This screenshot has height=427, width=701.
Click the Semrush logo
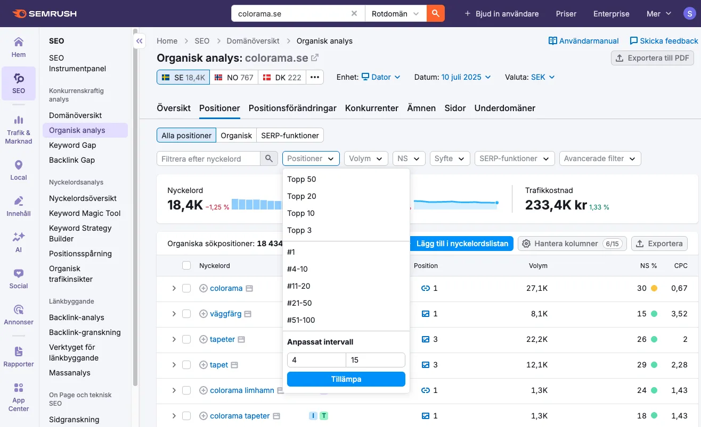point(46,13)
